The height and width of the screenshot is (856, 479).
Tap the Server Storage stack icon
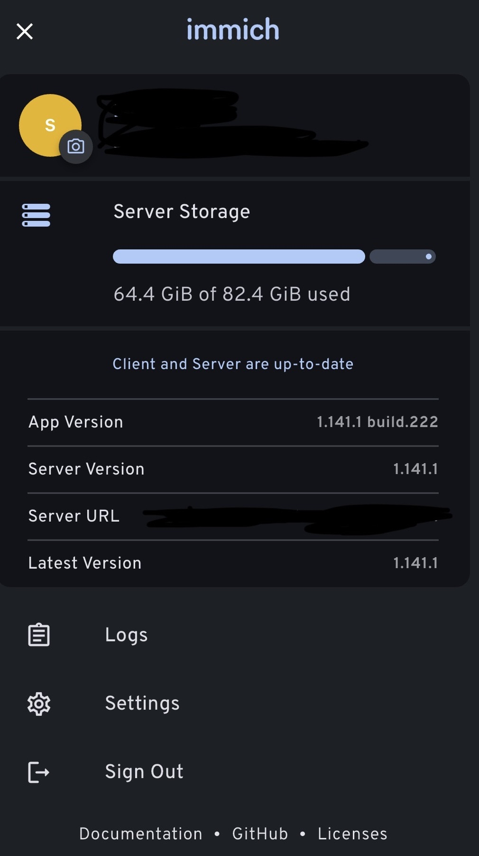36,215
